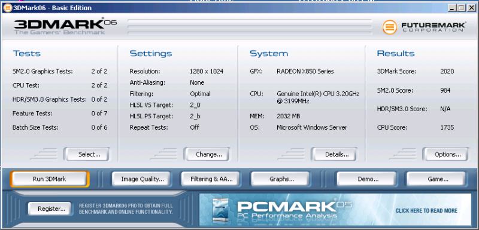Click the SM2.0 Score value 984
Viewport: 479px width, 230px height.
[x=445, y=90]
